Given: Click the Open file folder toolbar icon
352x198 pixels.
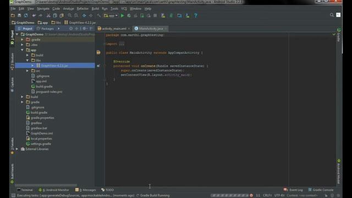Looking at the screenshot, I should click(13, 15).
